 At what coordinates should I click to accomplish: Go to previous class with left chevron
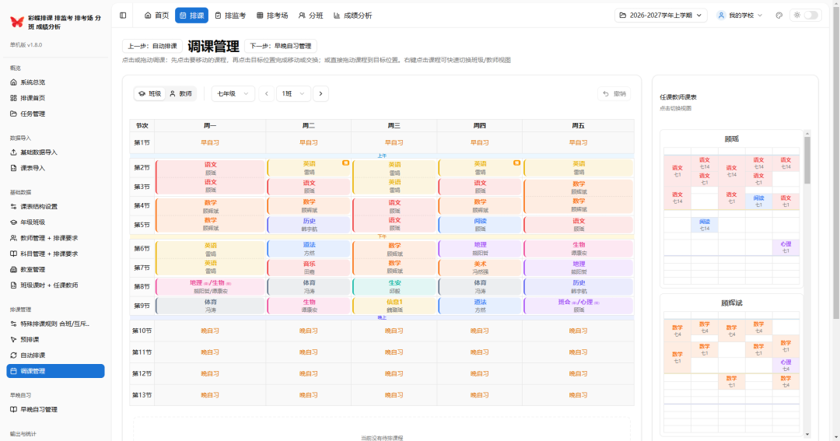pos(266,94)
